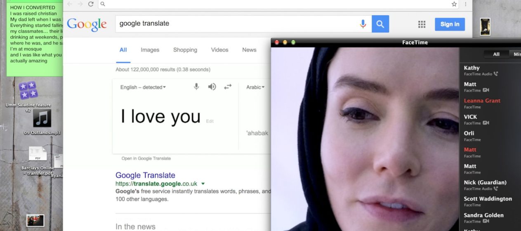Listen to translation via speaker icon
521x231 pixels.
coord(212,87)
